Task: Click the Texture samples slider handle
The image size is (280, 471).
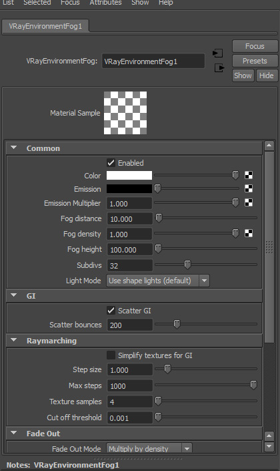Action: click(x=158, y=401)
